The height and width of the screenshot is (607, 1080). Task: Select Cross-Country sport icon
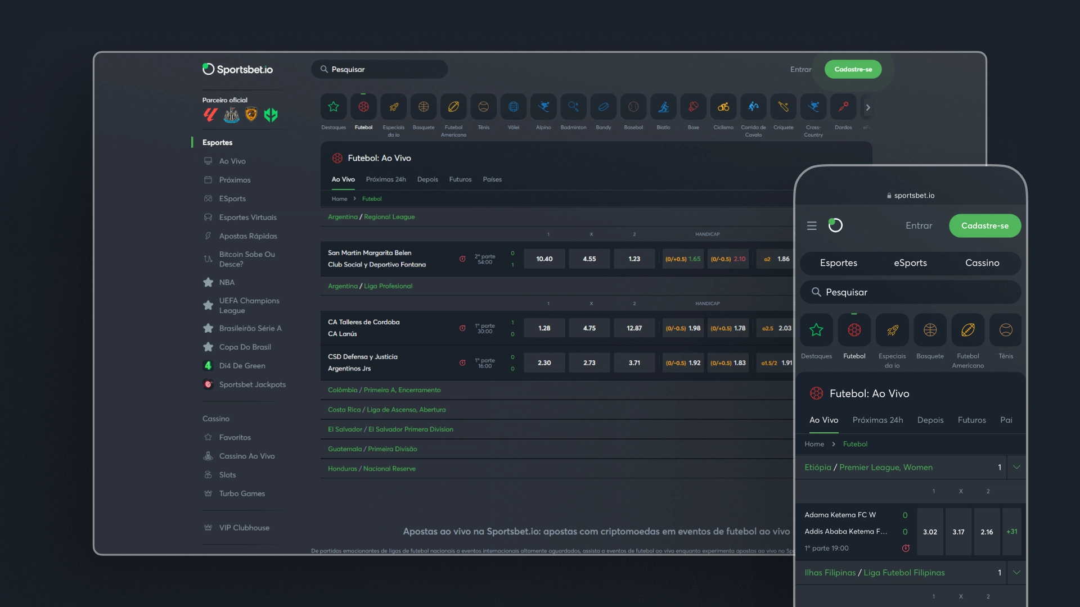tap(813, 107)
